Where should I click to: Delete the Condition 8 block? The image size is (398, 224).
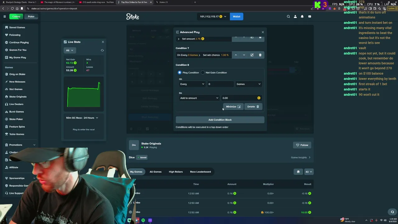pos(253,107)
